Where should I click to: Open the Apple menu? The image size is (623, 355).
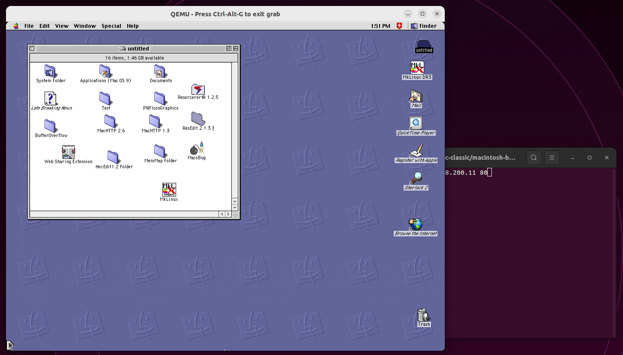16,26
